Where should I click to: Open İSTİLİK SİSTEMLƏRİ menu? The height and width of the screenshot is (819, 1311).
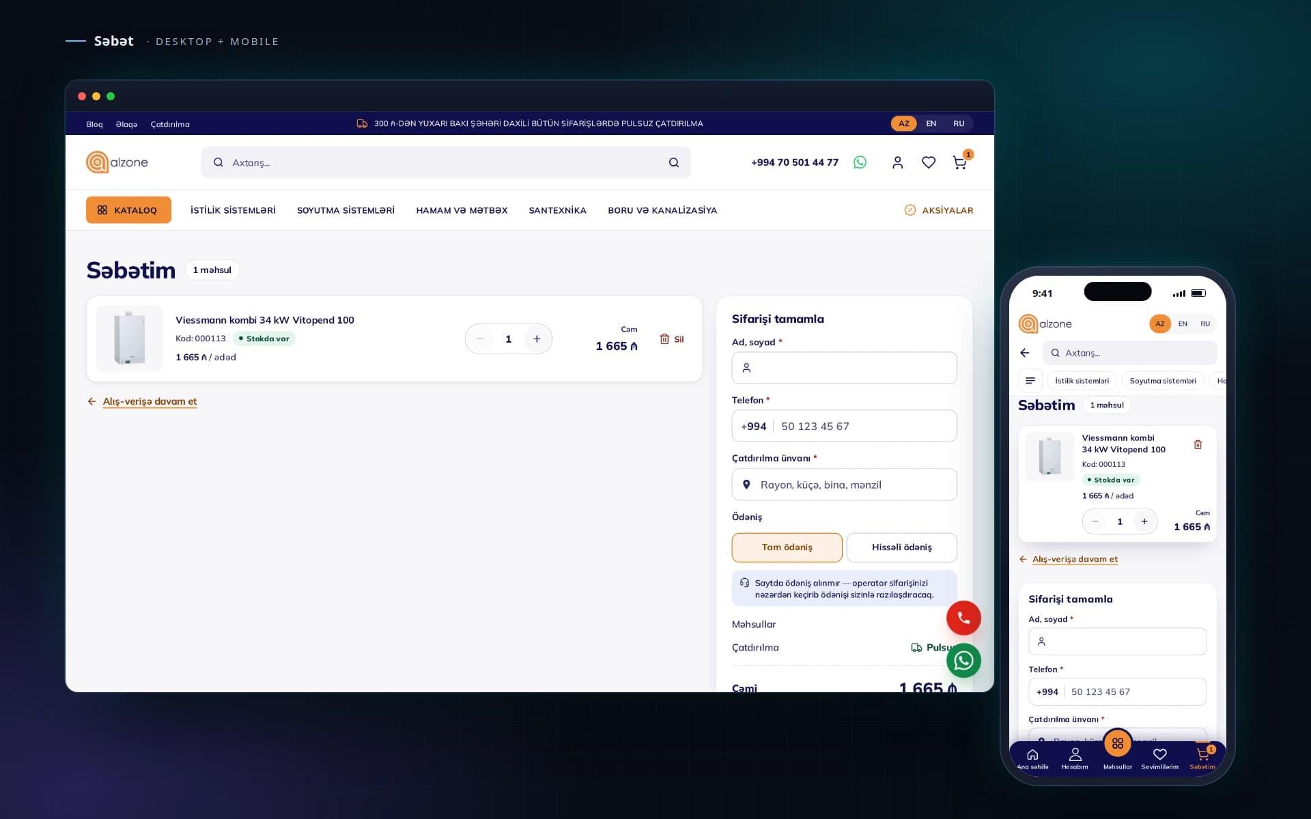[233, 210]
